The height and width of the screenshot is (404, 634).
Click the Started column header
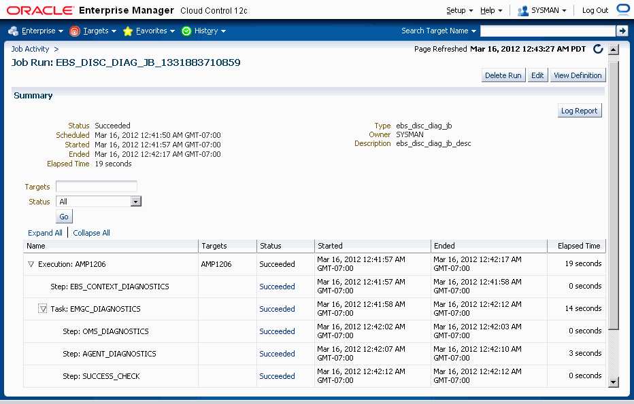click(x=373, y=246)
